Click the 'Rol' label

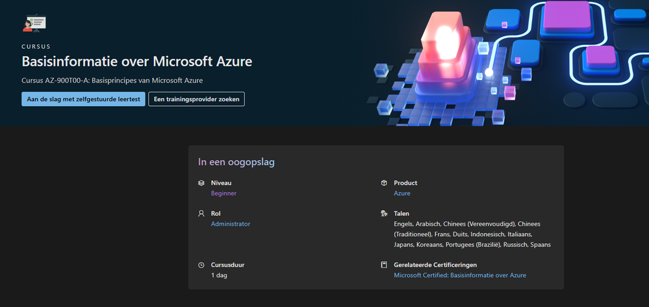point(216,214)
